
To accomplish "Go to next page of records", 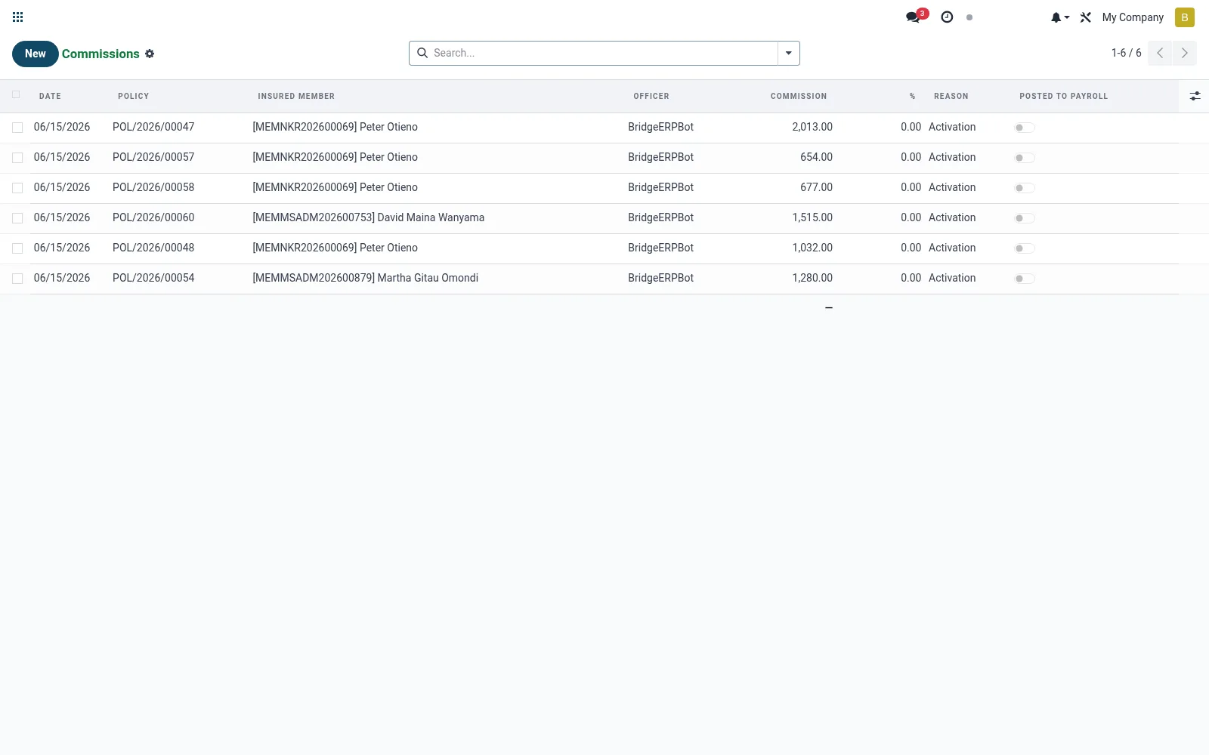I will tap(1184, 53).
